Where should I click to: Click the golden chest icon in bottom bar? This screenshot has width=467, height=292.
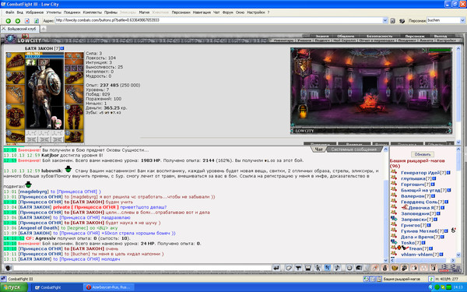(x=395, y=268)
